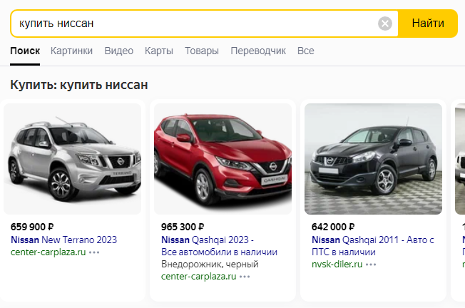Select the Поиск tab

(25, 51)
